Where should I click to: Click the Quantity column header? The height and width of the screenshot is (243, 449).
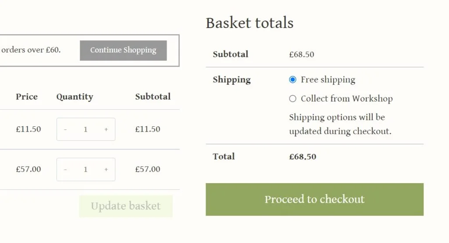tap(75, 97)
